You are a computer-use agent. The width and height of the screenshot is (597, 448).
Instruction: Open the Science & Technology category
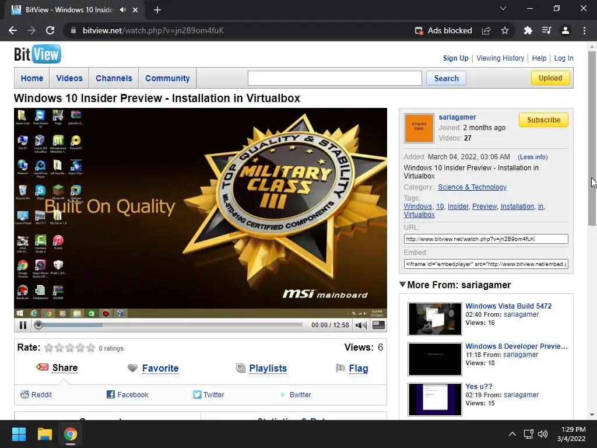point(472,187)
